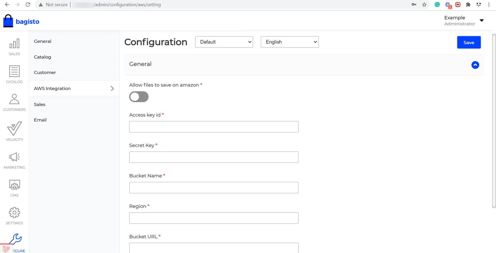The image size is (496, 253).
Task: Click the General section header text
Action: tap(140, 64)
